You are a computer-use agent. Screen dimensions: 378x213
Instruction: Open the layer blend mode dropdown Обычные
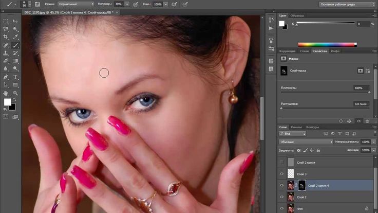pyautogui.click(x=306, y=142)
